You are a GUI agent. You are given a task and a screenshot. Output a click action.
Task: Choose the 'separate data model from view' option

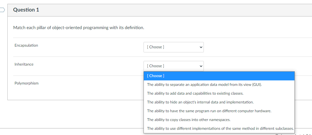coord(204,85)
